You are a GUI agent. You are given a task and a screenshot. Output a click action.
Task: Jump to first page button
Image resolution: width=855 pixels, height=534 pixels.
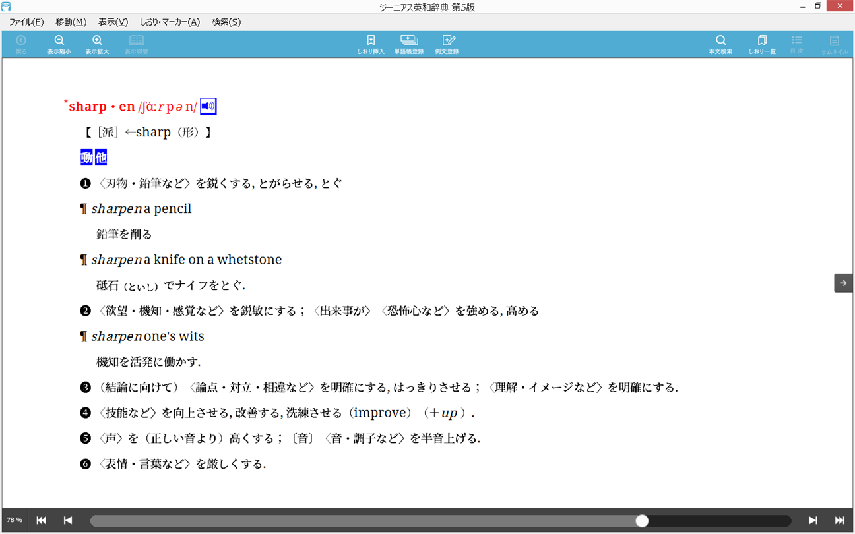(41, 520)
